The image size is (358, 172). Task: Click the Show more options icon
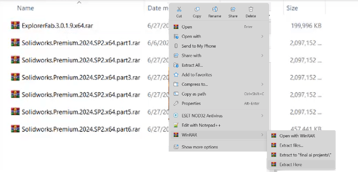176,147
